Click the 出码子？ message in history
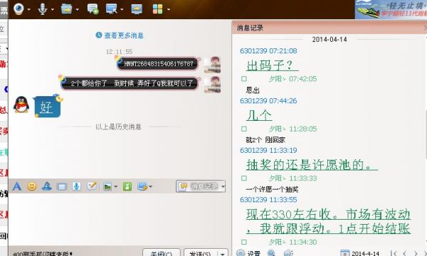The width and height of the screenshot is (427, 256). (x=273, y=65)
